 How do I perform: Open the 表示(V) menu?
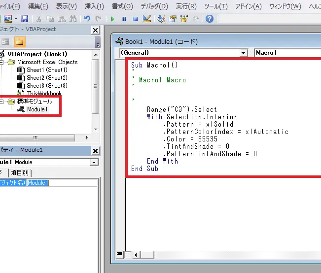tap(67, 6)
